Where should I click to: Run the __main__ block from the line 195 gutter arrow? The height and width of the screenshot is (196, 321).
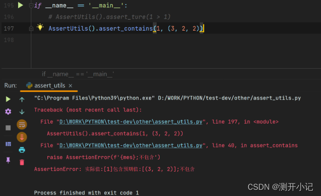tap(21, 5)
